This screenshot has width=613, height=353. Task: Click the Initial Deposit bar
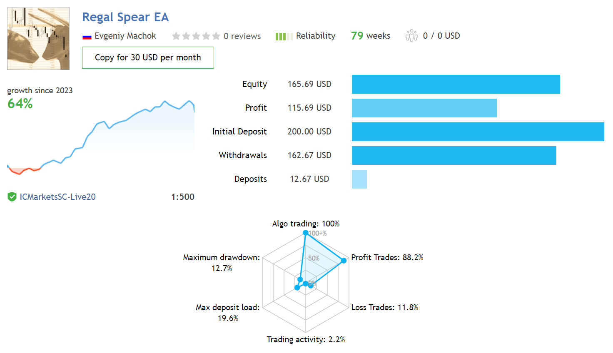click(x=478, y=132)
